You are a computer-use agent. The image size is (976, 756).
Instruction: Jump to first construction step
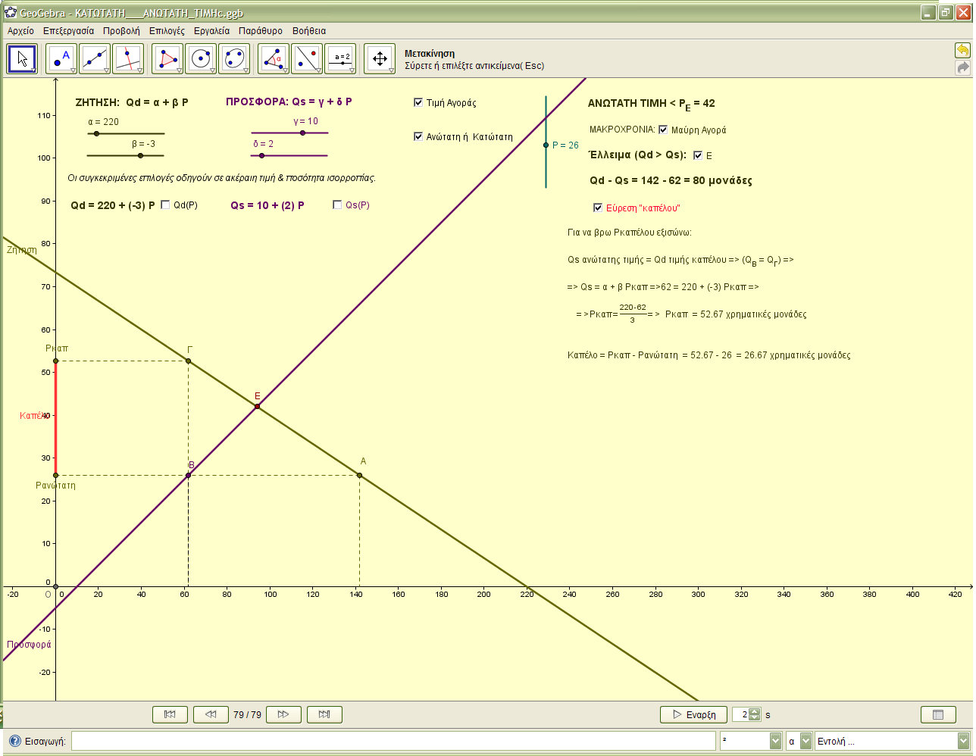(170, 714)
